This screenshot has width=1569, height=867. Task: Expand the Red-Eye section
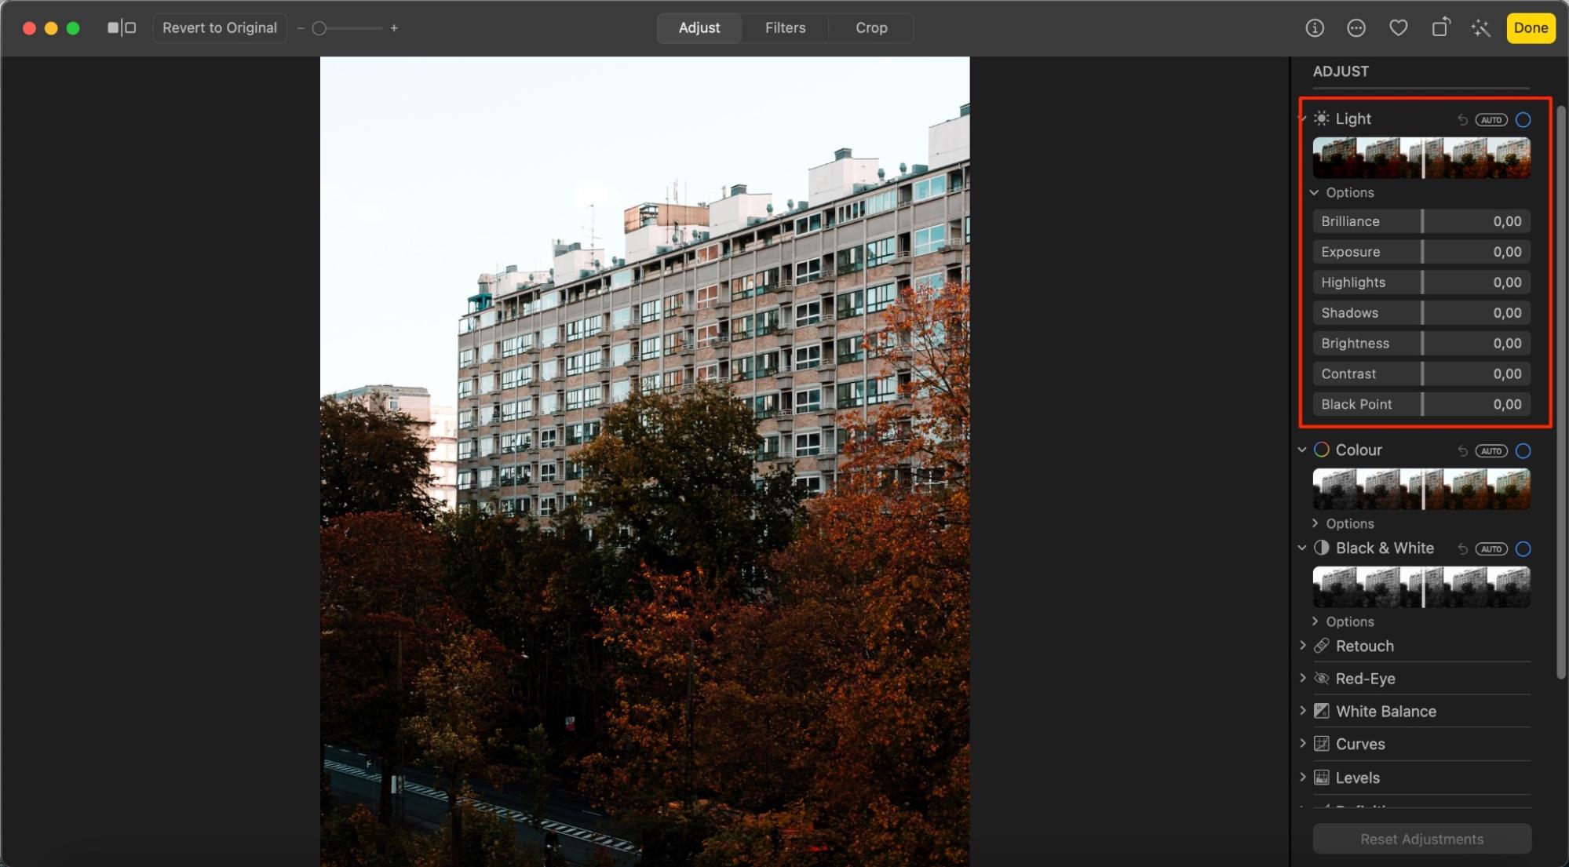1303,678
